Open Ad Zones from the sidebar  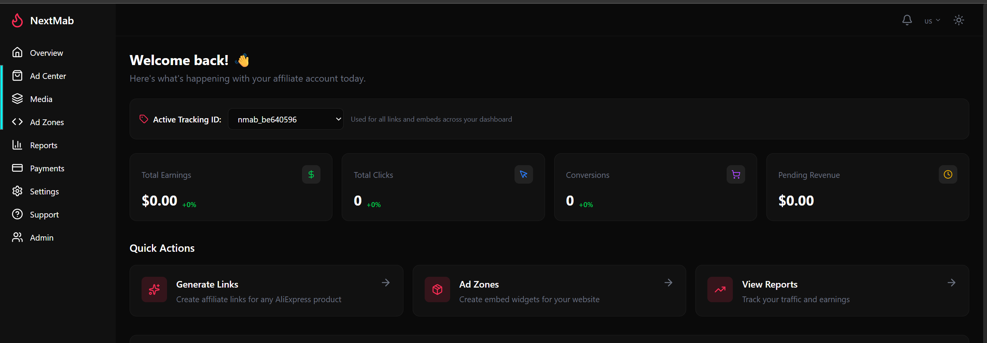tap(47, 122)
